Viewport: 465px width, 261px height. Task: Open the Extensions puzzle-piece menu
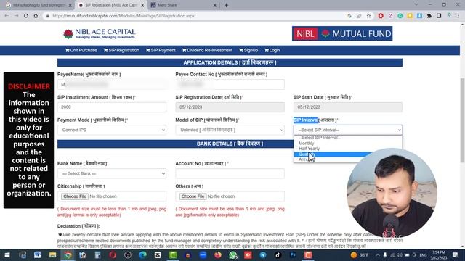click(x=429, y=16)
